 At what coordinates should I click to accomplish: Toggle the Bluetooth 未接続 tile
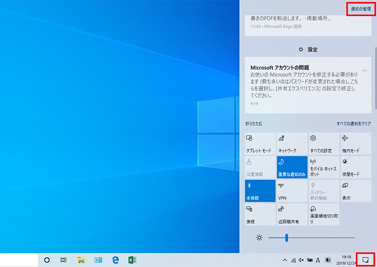(x=260, y=191)
